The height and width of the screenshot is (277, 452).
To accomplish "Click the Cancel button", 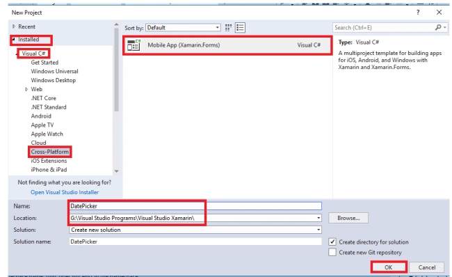I will tap(427, 267).
